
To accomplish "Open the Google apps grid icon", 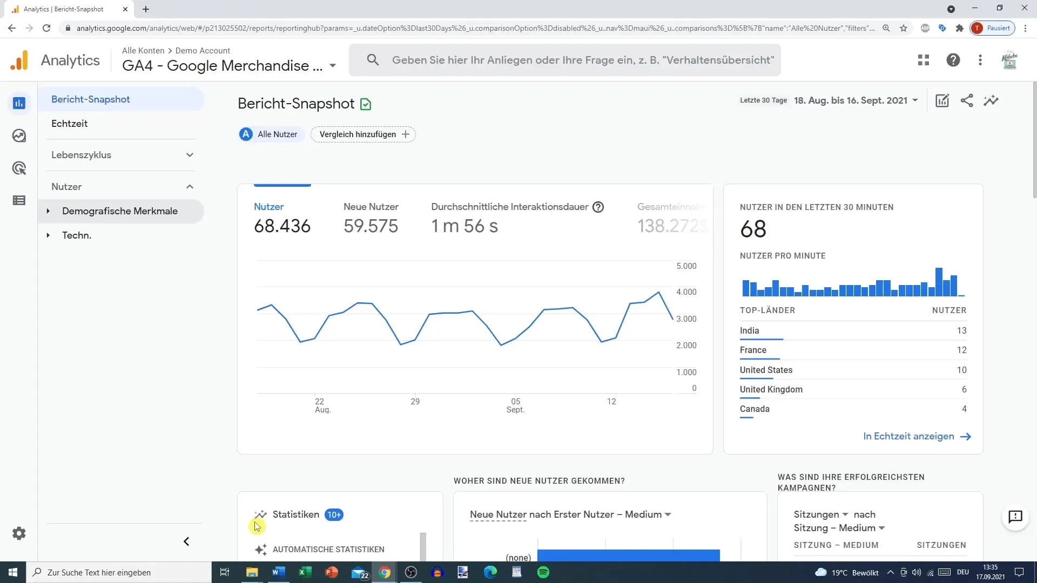I will click(924, 60).
